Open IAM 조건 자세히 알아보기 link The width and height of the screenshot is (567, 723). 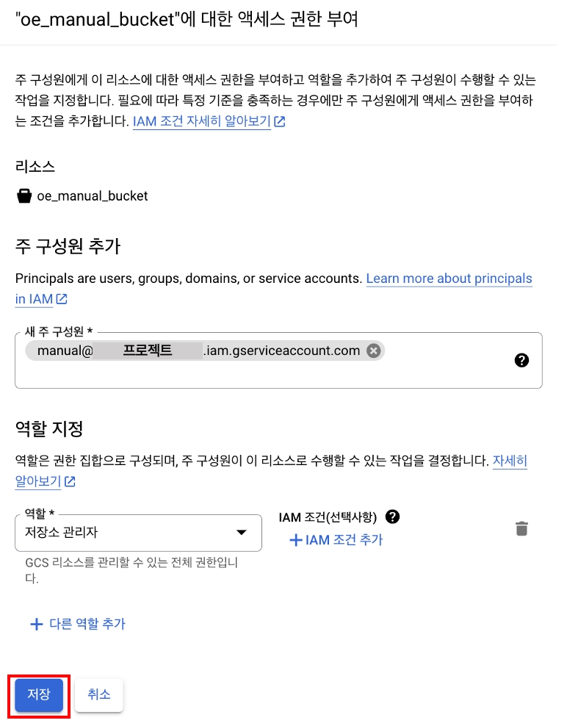(202, 121)
